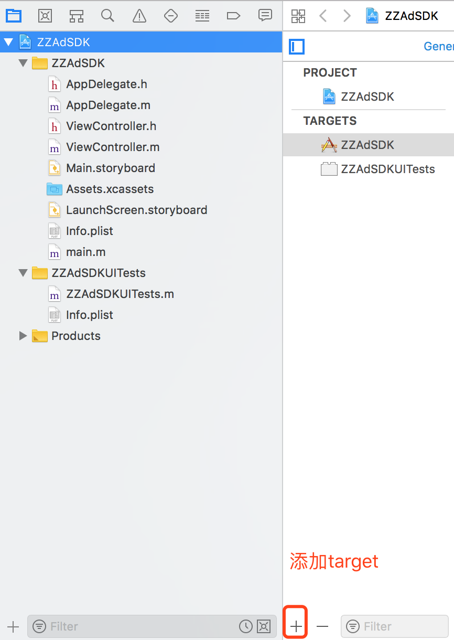The height and width of the screenshot is (640, 454).
Task: Click the add target plus button
Action: [x=296, y=626]
